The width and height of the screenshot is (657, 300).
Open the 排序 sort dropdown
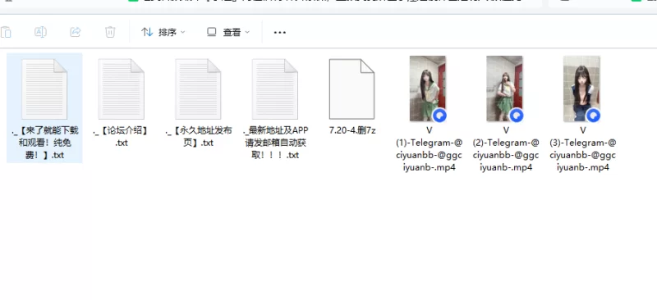coord(163,32)
